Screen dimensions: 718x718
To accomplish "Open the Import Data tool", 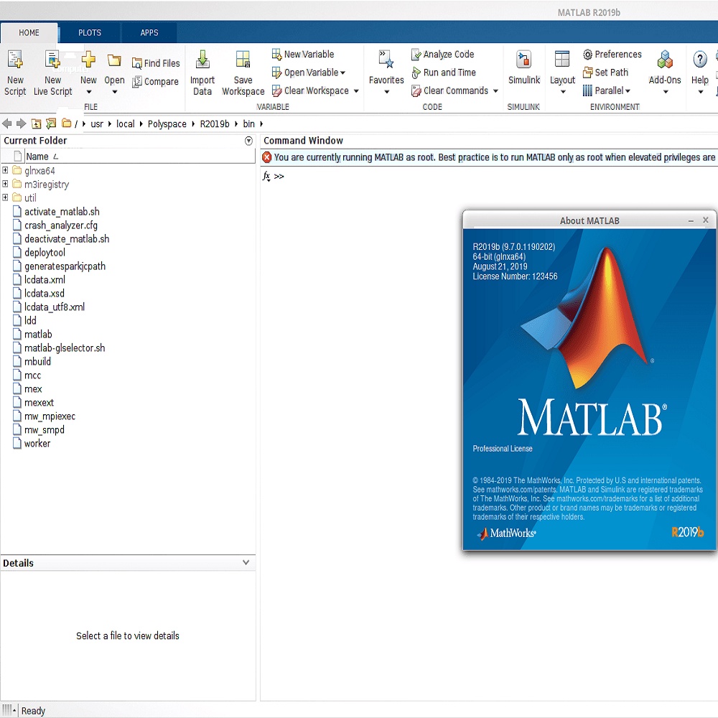I will (x=202, y=60).
